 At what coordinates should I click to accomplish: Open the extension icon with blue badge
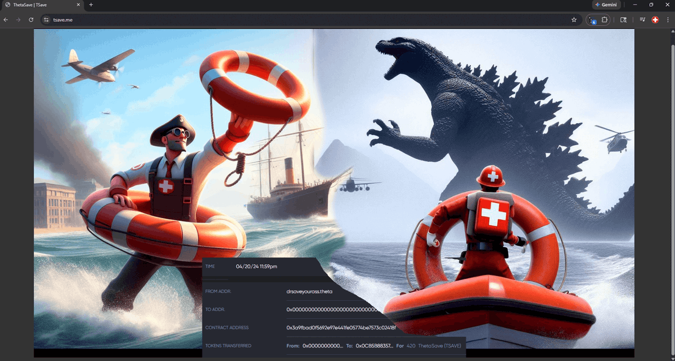click(592, 20)
